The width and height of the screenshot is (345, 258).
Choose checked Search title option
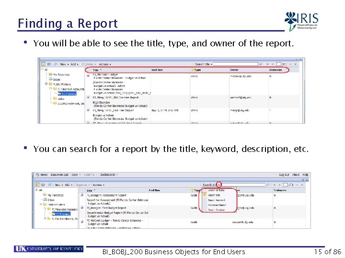(214, 195)
